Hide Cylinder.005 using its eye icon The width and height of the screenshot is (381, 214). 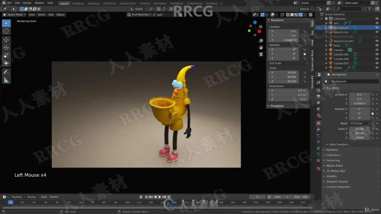377,54
